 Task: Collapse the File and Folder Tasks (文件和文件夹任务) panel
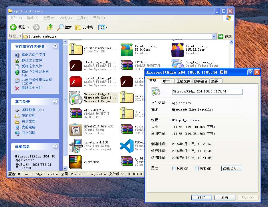pyautogui.click(x=55, y=46)
